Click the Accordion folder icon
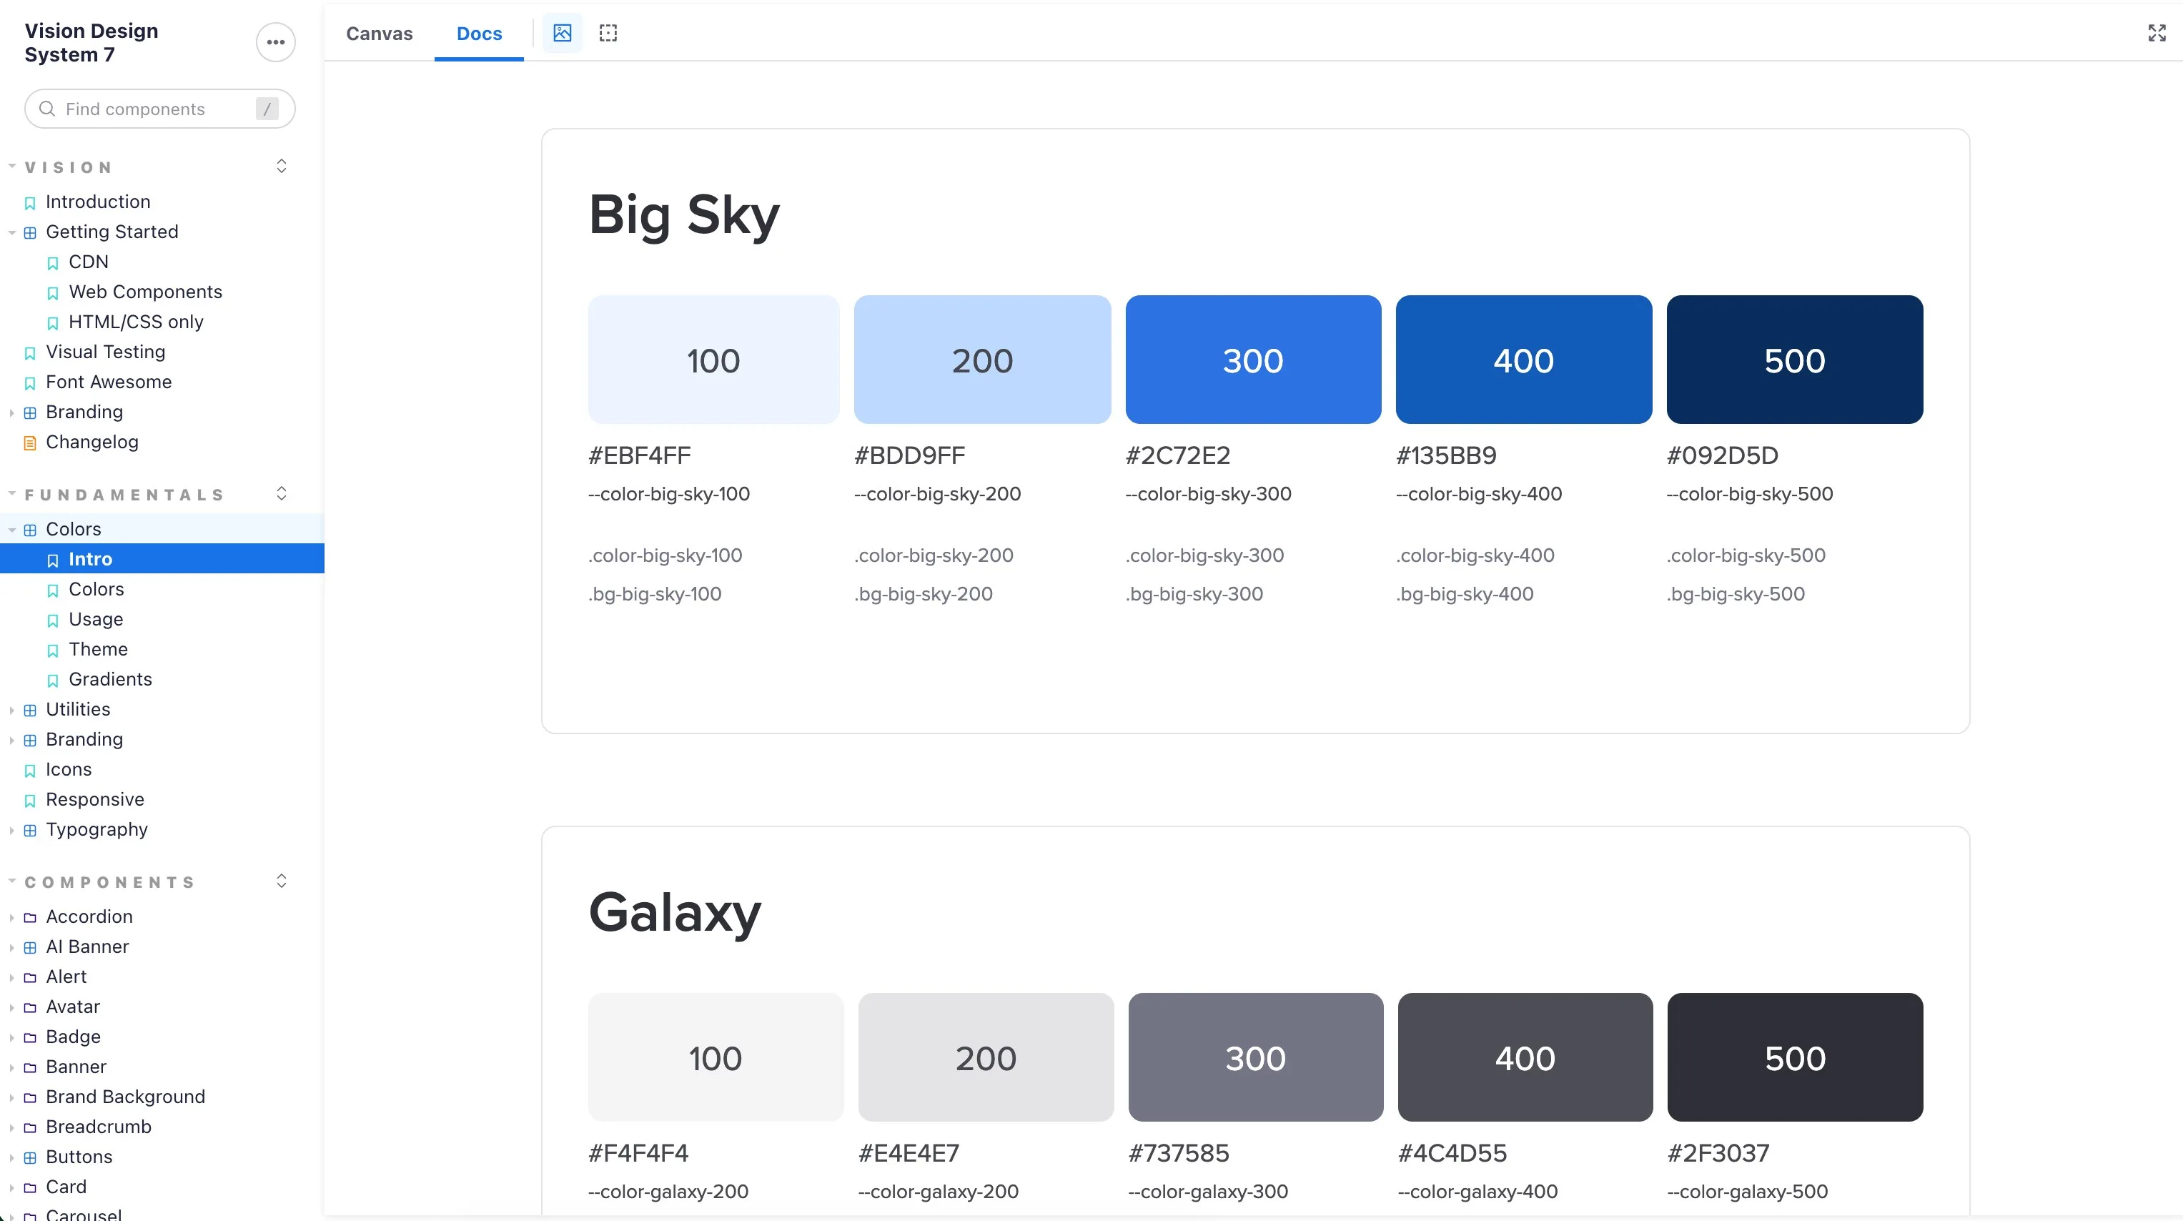This screenshot has height=1221, width=2183. coord(29,916)
